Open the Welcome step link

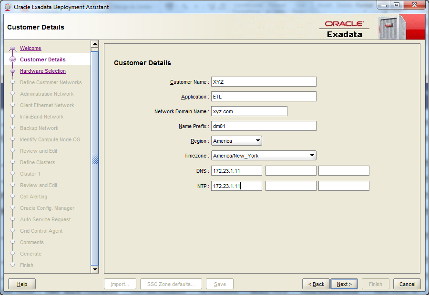31,48
